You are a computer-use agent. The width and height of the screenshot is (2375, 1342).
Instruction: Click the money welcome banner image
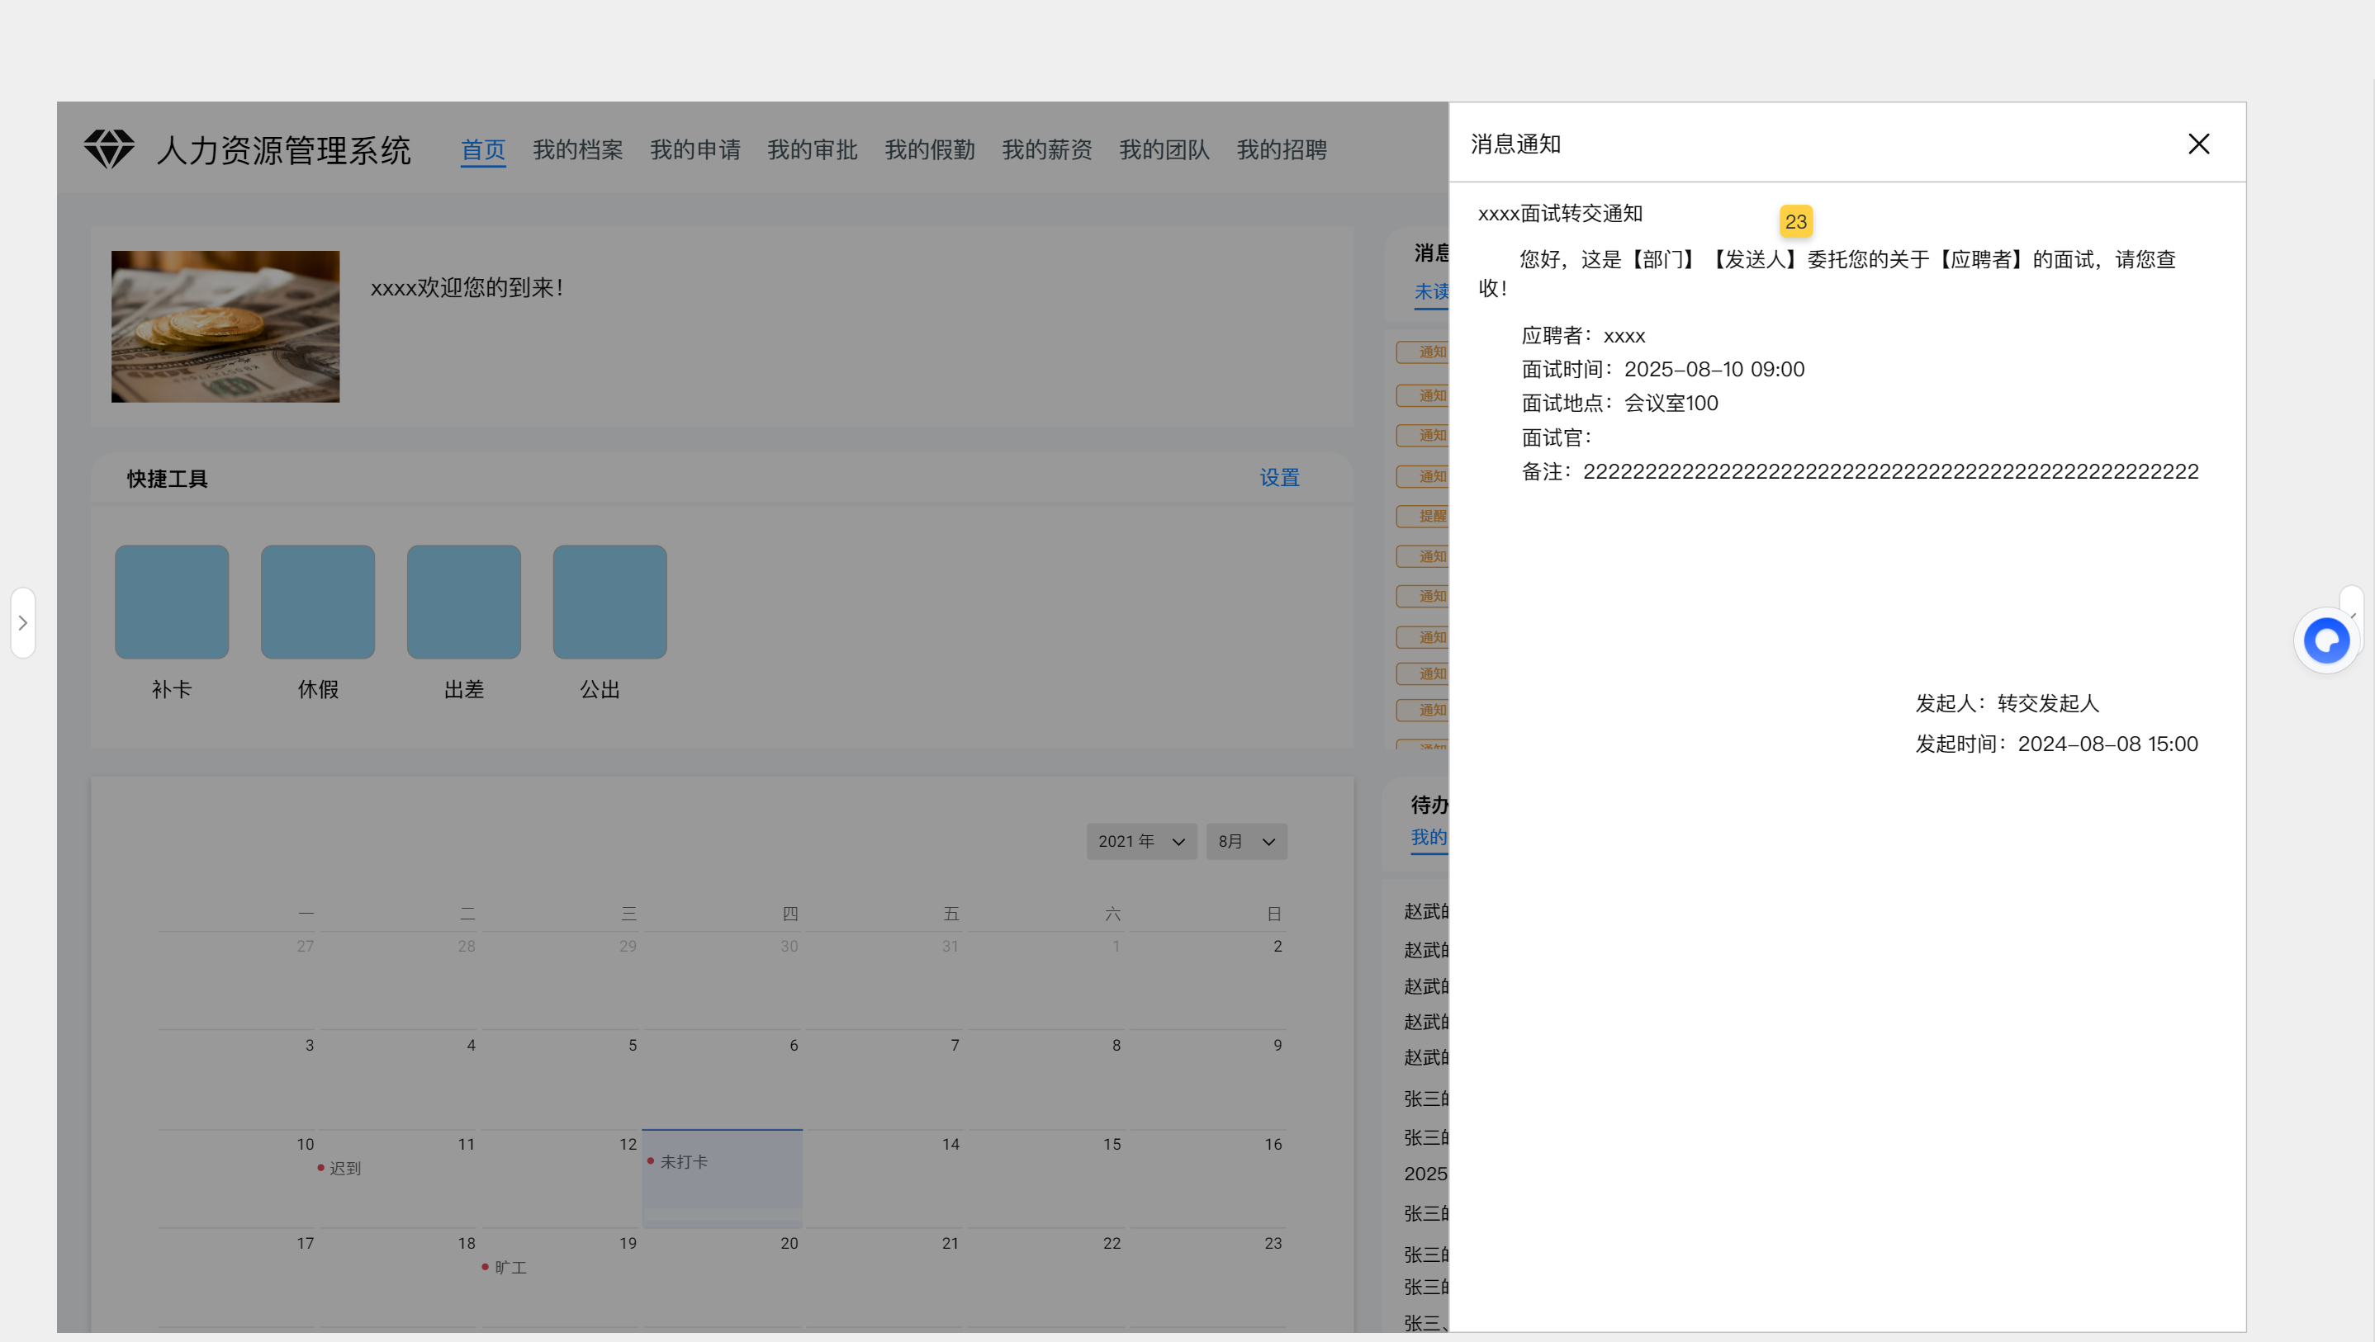coord(225,326)
